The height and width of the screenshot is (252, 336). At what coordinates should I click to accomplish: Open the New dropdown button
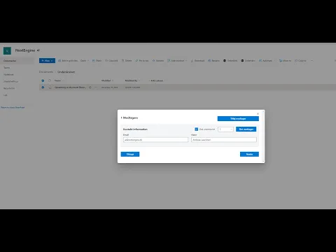point(47,61)
